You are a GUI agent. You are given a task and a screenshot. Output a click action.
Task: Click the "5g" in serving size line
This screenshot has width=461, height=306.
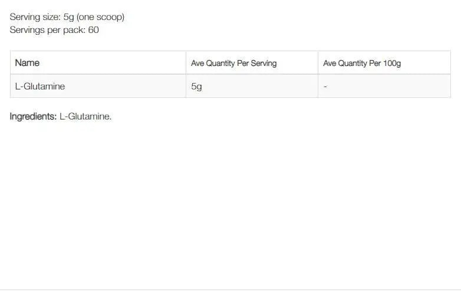pos(68,17)
